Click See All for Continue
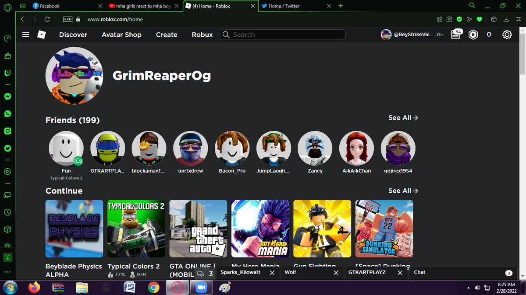526x295 pixels. [x=403, y=191]
